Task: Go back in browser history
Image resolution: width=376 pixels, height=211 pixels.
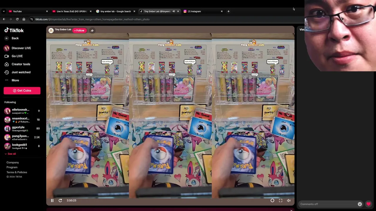Action: 4,19
